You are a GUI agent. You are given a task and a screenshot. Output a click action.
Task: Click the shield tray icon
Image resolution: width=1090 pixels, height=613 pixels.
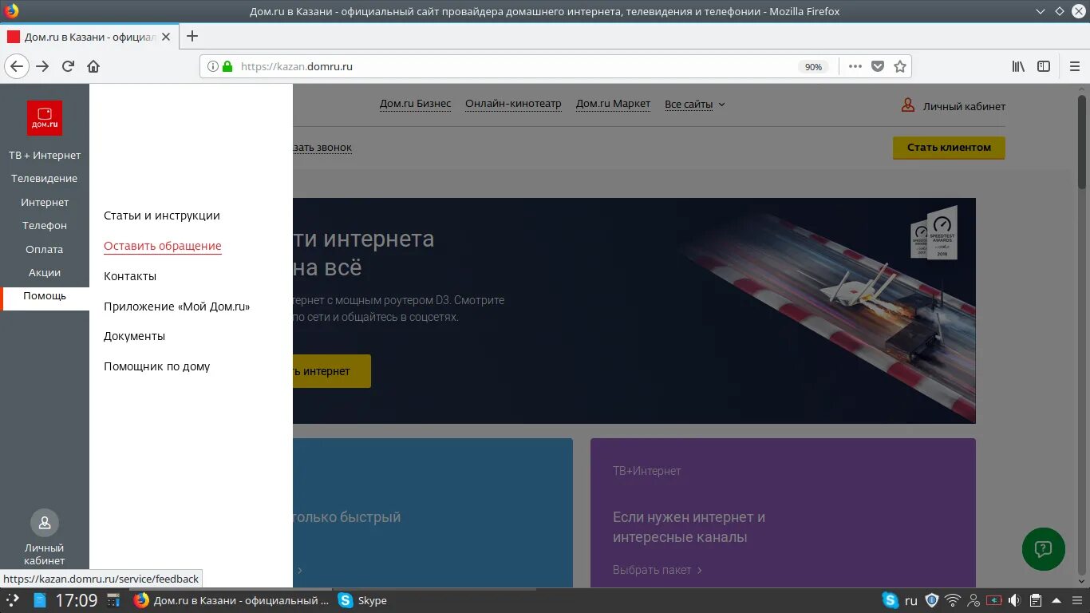click(x=931, y=600)
